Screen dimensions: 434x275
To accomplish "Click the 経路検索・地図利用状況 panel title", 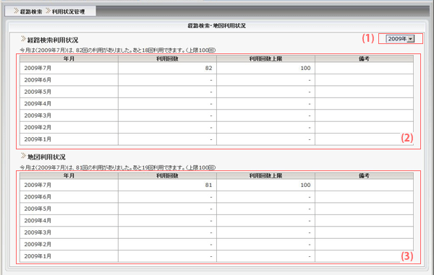I will (217, 26).
